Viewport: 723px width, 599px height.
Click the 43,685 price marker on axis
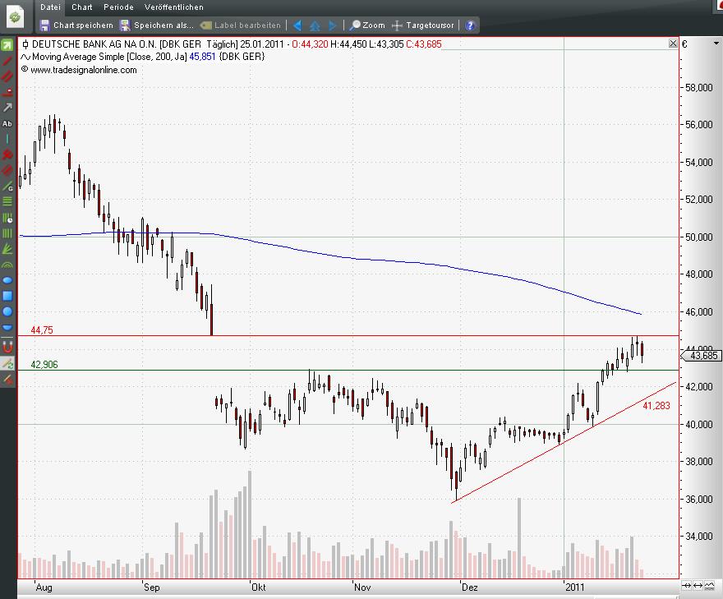point(702,356)
